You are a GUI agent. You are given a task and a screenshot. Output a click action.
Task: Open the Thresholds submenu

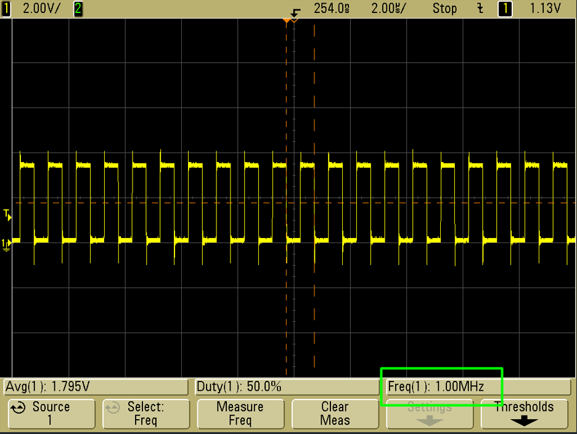[x=524, y=414]
